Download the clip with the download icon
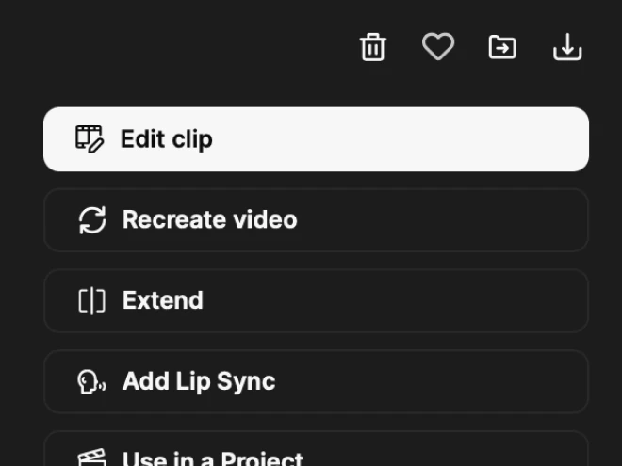Screen dimensions: 622x466 (x=567, y=47)
